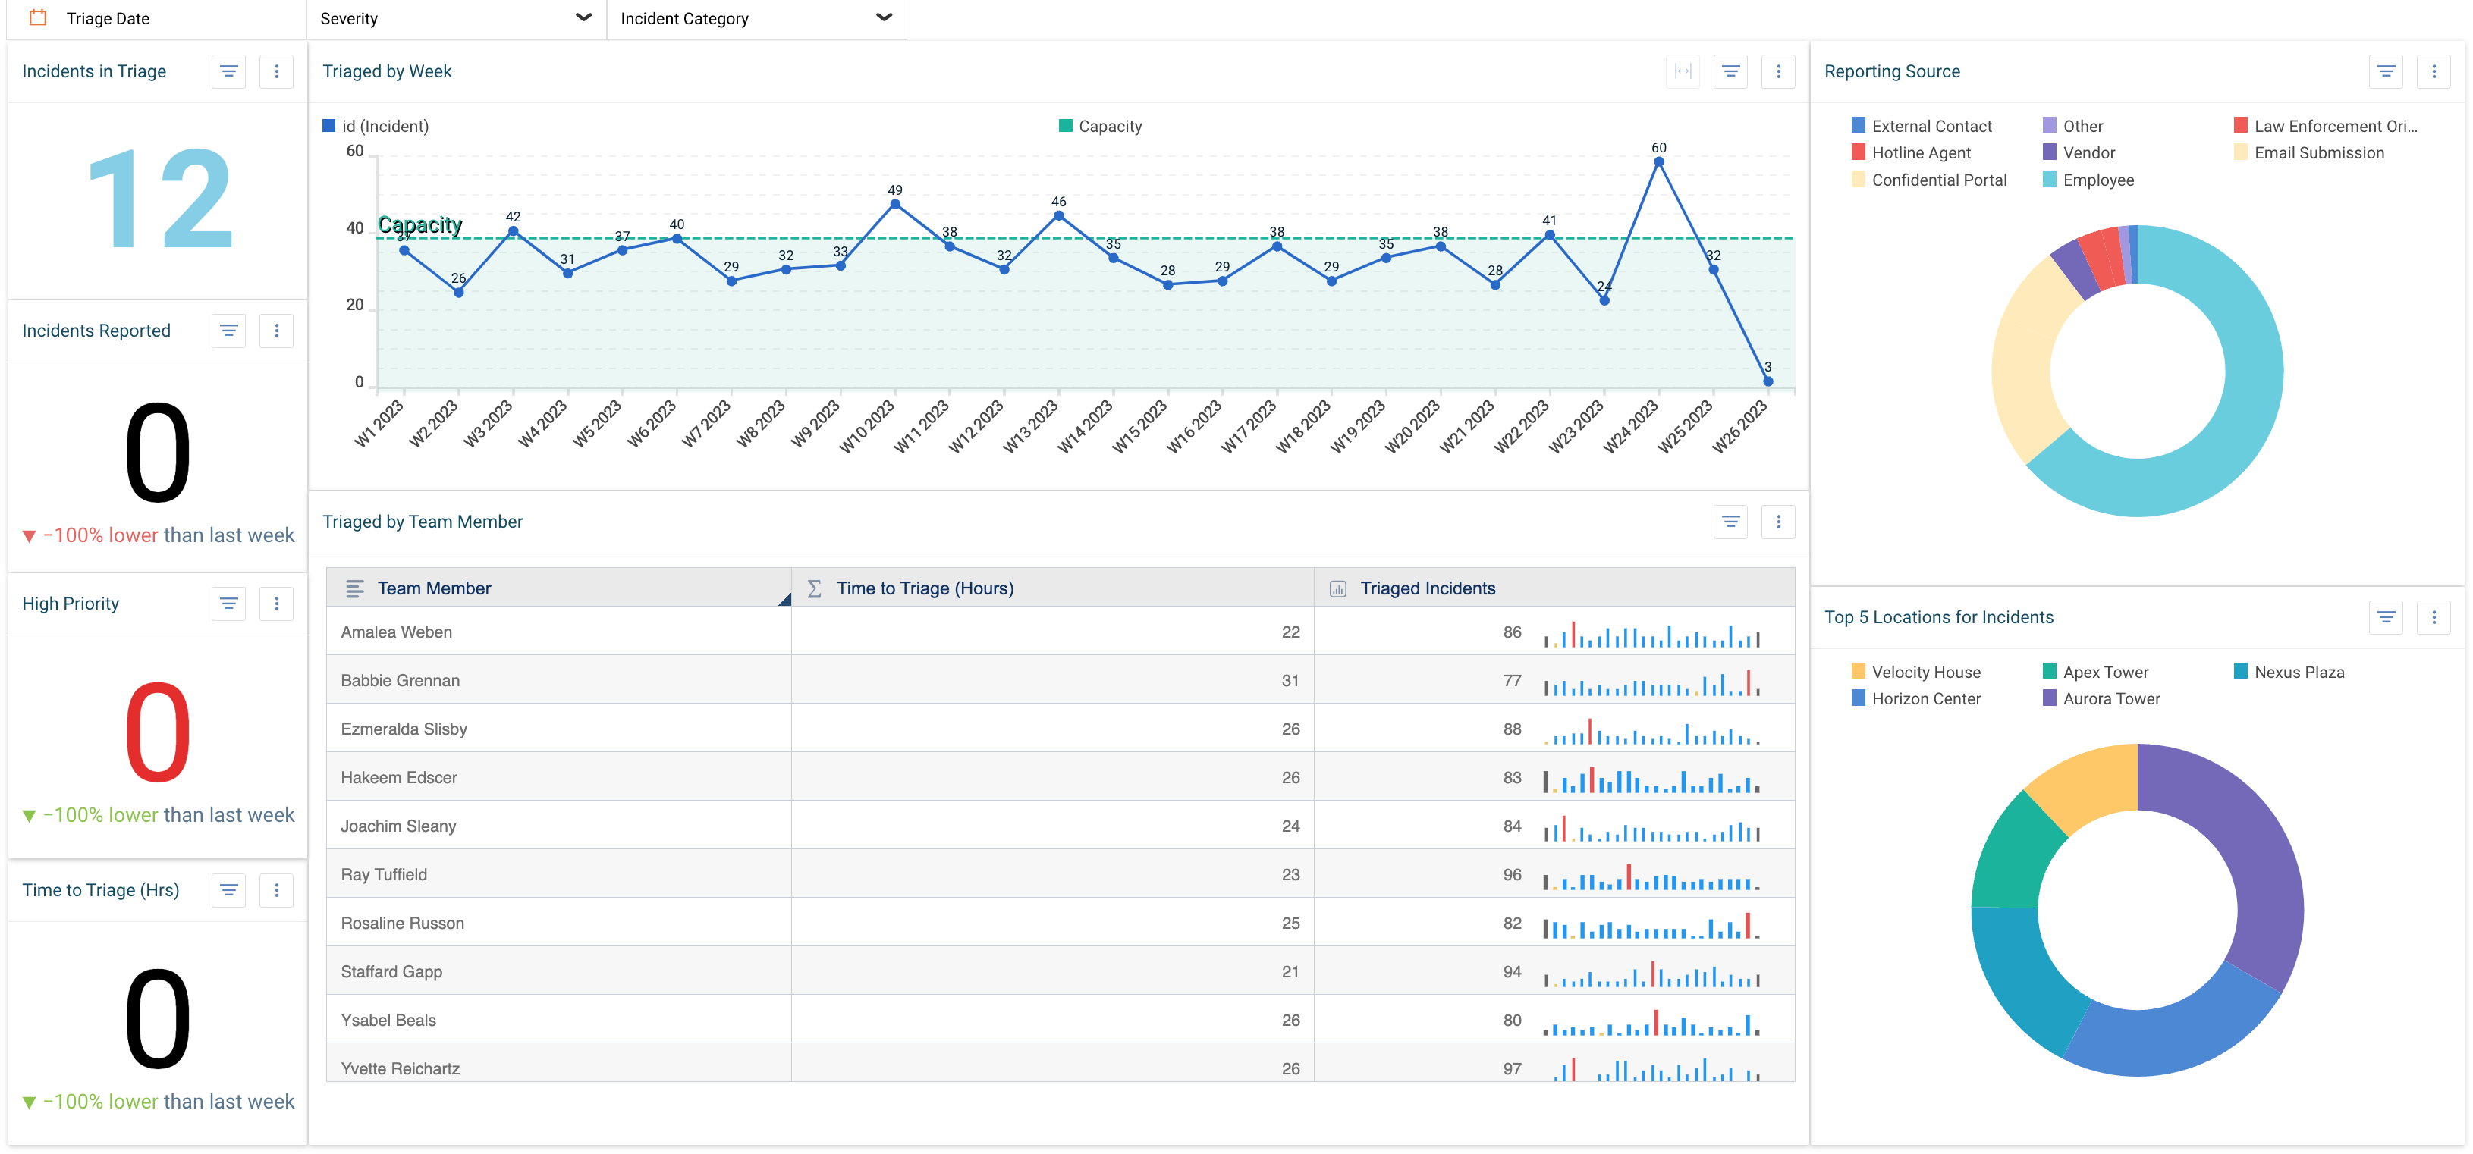Open options menu on Incidents Reported card
This screenshot has width=2473, height=1154.
point(276,330)
